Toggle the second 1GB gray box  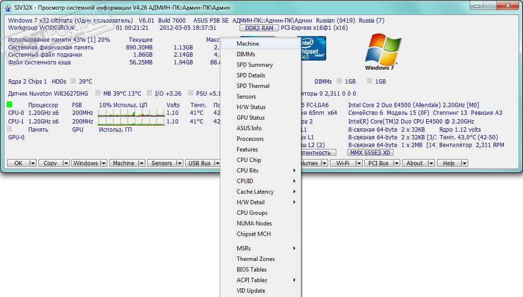coord(370,81)
